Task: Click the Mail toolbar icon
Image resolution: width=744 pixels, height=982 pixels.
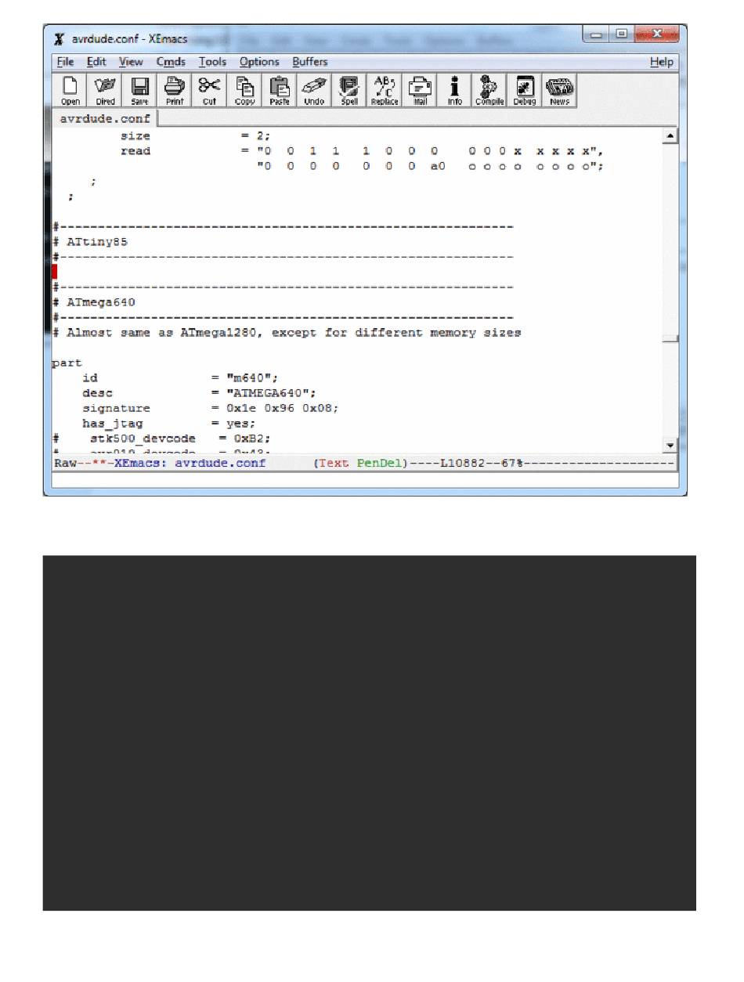Action: [x=419, y=90]
